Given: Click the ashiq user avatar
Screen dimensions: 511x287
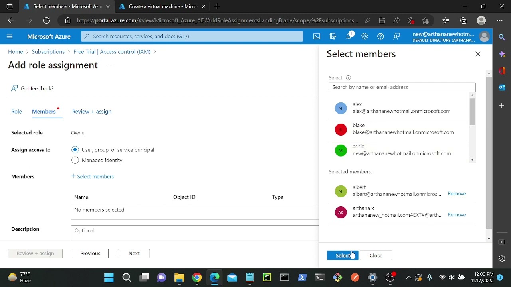Looking at the screenshot, I should (x=341, y=150).
